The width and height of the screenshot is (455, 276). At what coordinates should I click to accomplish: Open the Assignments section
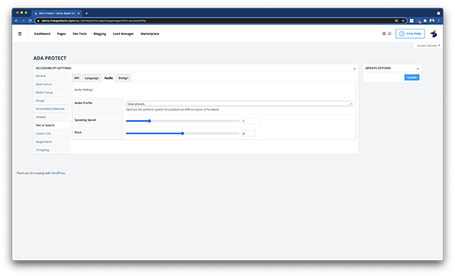[x=43, y=142]
